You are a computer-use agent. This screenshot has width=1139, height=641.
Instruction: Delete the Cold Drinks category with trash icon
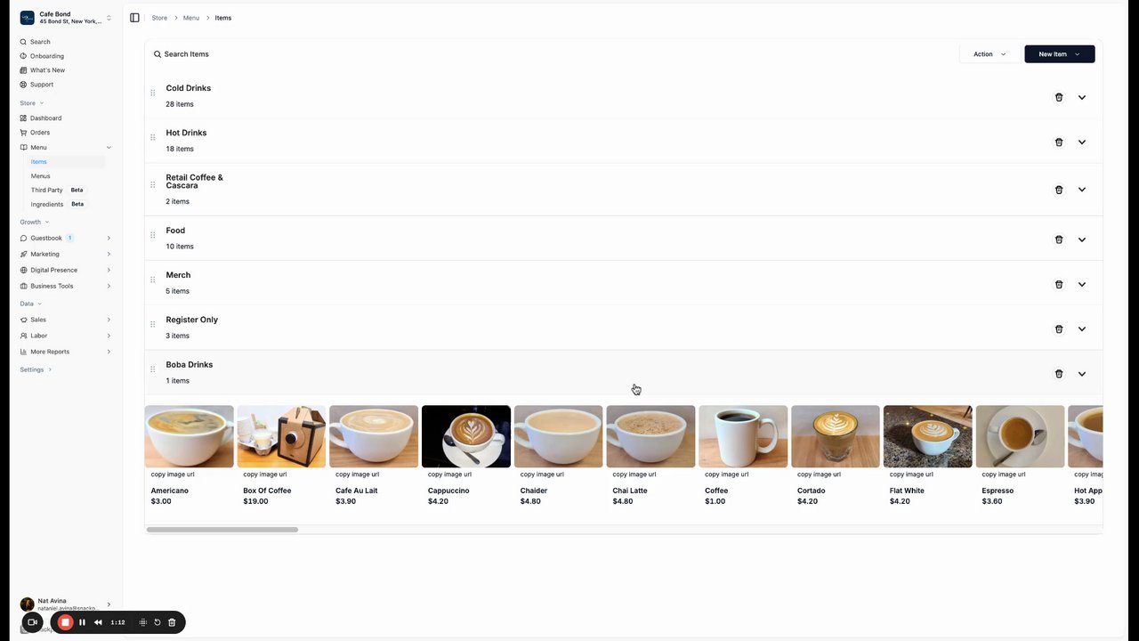[1059, 97]
